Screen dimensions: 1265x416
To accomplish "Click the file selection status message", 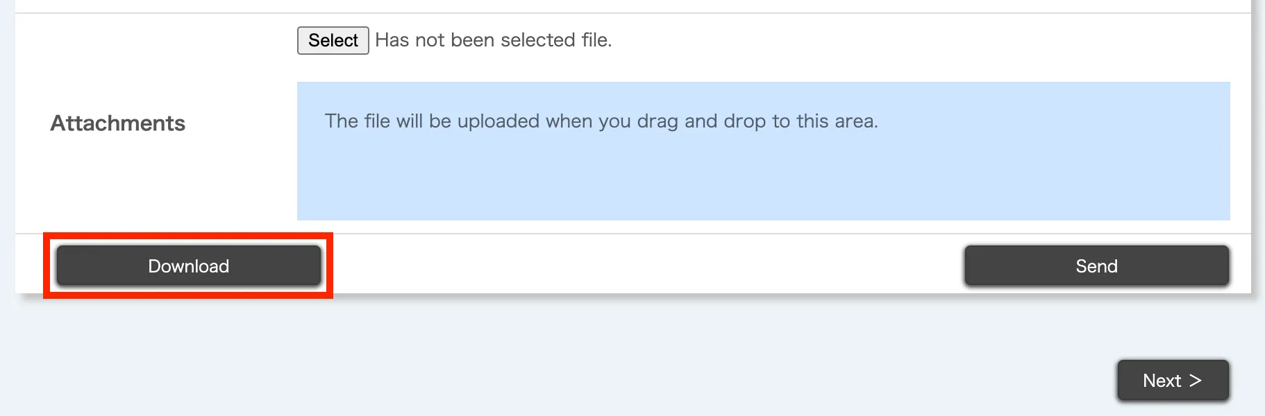I will coord(493,40).
